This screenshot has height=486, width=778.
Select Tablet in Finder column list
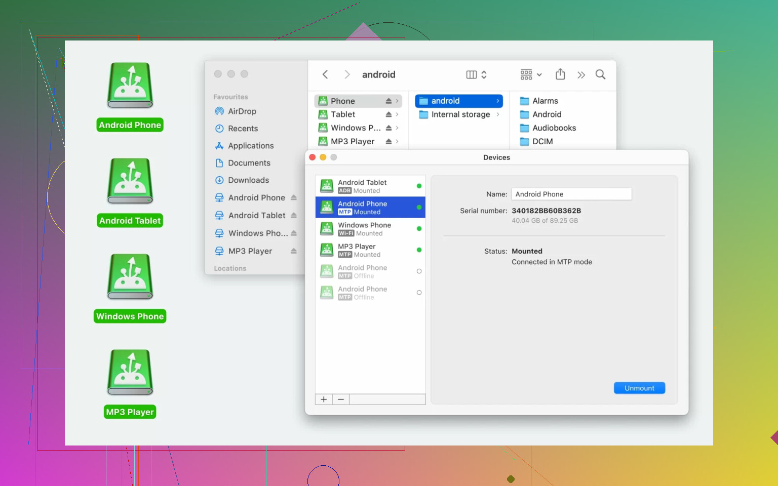358,114
